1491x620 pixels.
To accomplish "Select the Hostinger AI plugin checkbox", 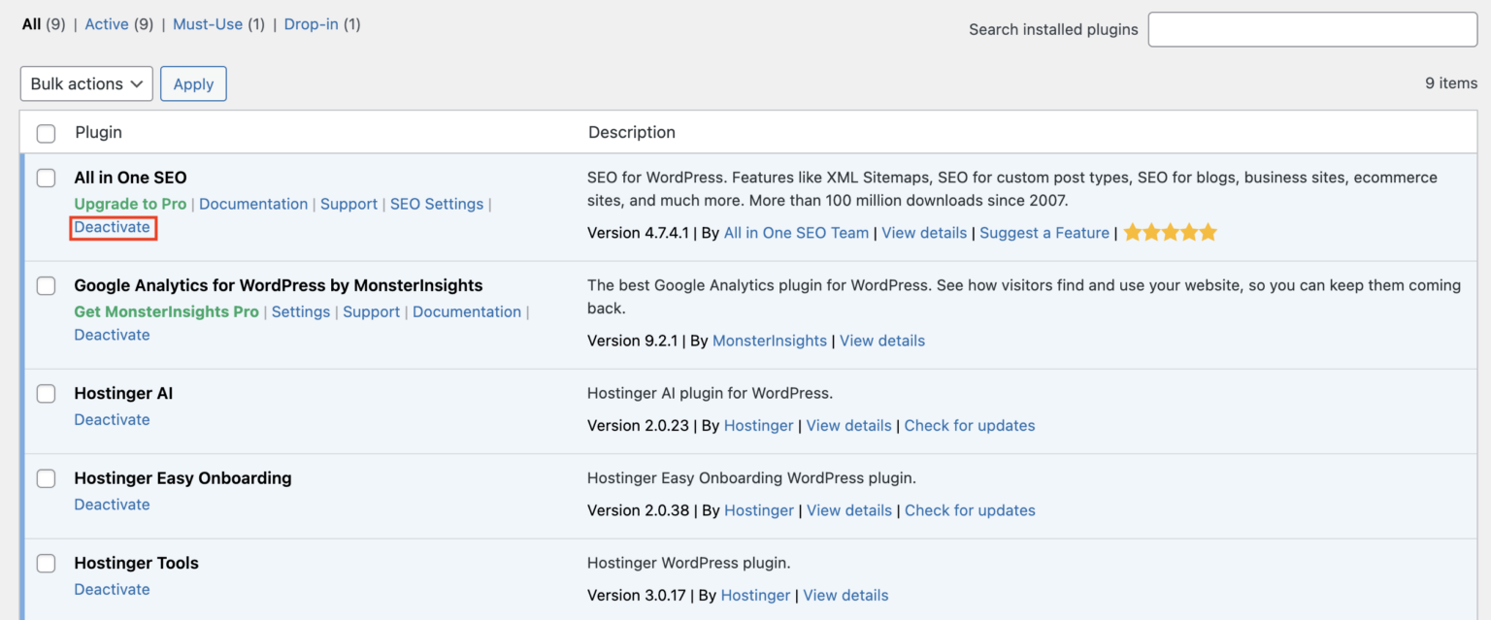I will [x=46, y=393].
